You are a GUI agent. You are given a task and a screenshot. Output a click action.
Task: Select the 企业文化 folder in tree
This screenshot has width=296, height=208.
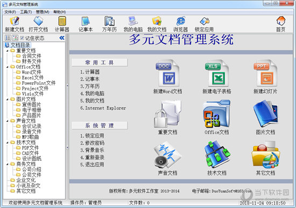(x=23, y=180)
